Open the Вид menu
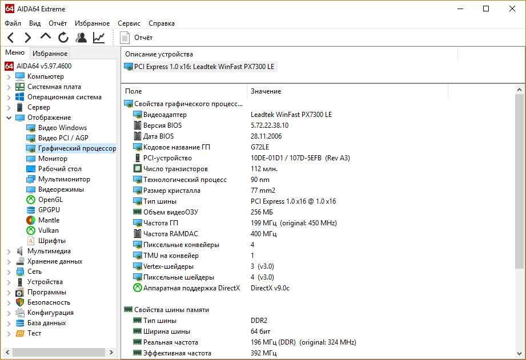This screenshot has height=360, width=526. (x=34, y=23)
